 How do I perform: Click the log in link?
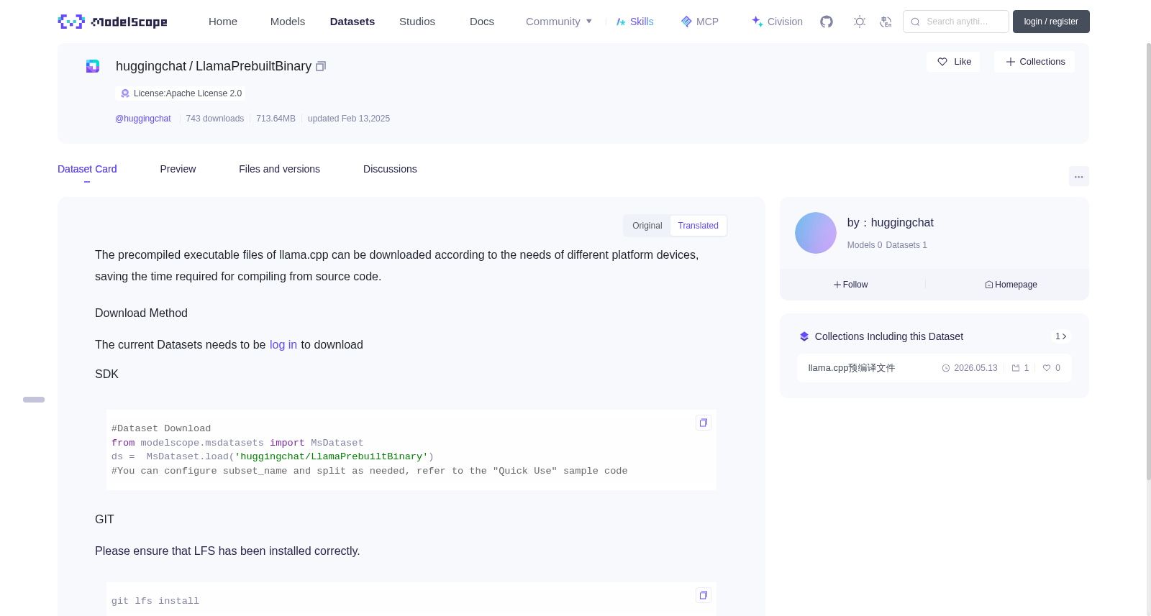click(x=283, y=345)
